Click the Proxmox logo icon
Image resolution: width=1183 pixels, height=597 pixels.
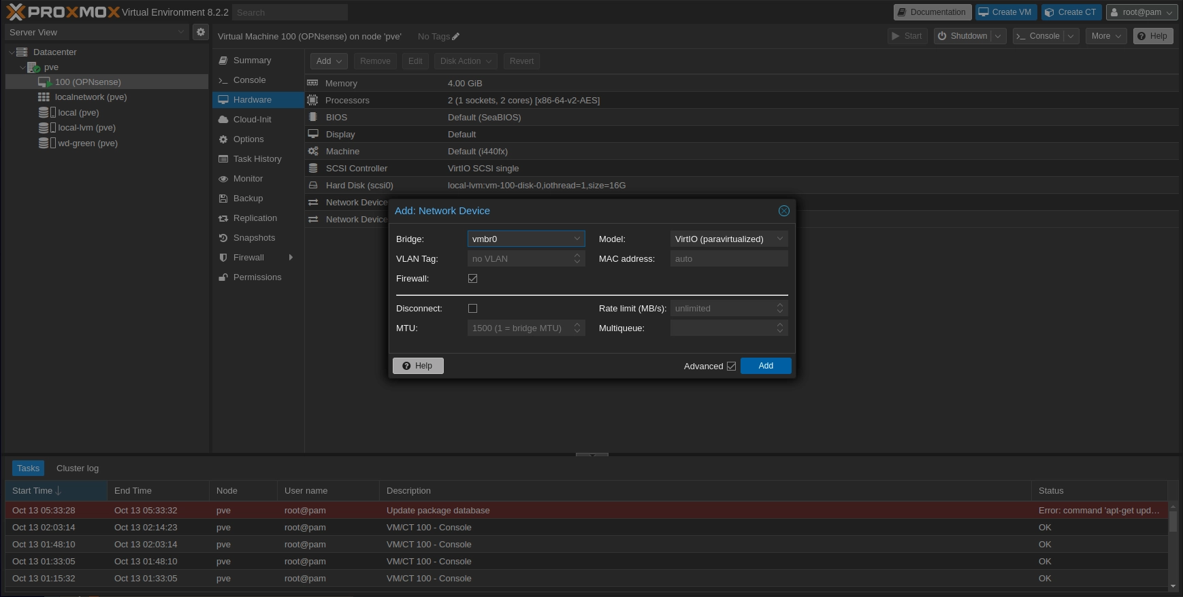click(x=15, y=12)
